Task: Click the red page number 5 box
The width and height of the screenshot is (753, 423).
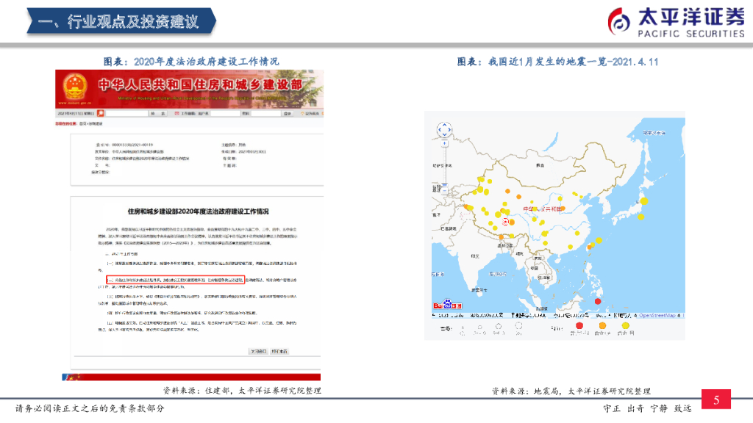Action: pos(715,399)
